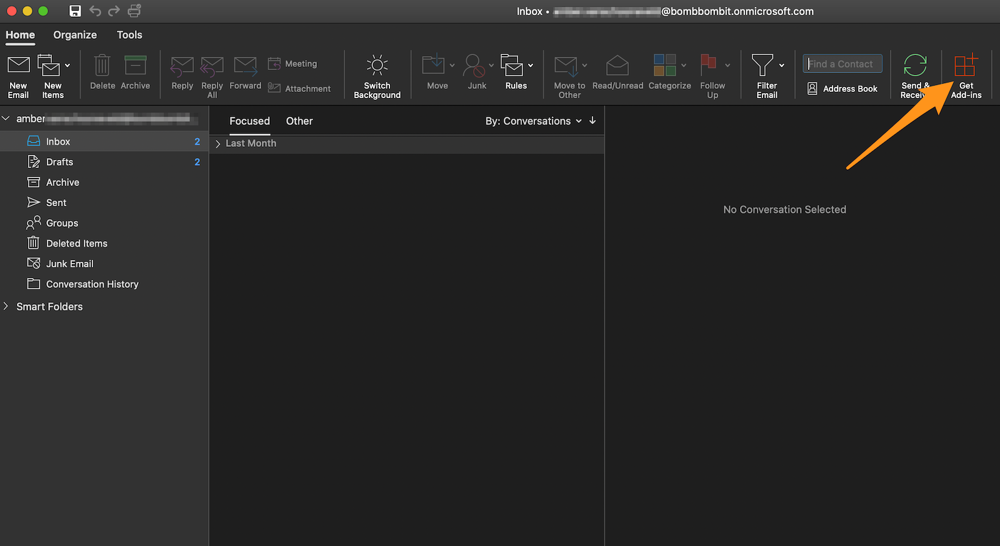The width and height of the screenshot is (1000, 546).
Task: Click the Follow Up flag icon
Action: point(708,64)
